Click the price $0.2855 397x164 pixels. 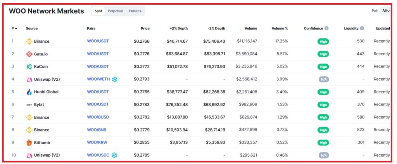(142, 142)
